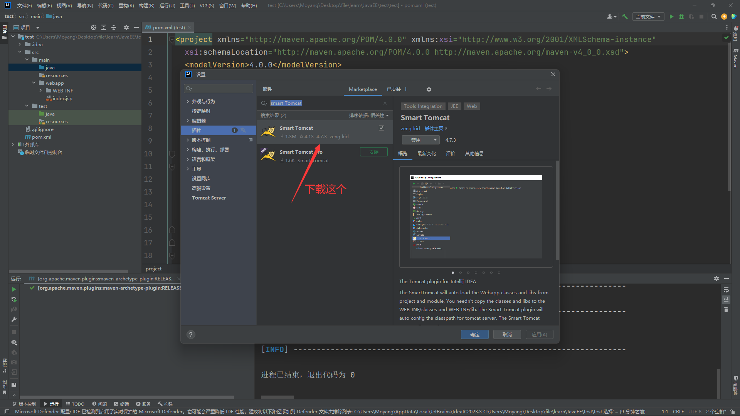Open Terminal tool window tab
Screen dimensions: 740x416
(x=121, y=404)
